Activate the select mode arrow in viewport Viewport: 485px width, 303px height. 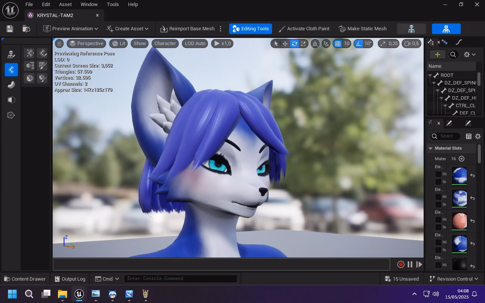[276, 44]
